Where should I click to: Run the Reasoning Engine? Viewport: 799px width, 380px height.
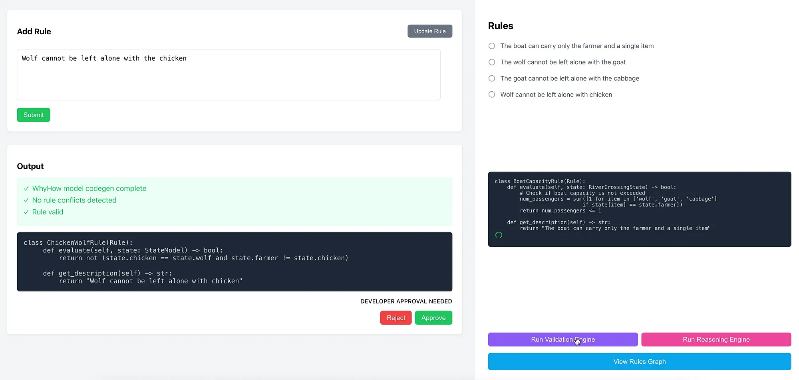[x=716, y=339]
